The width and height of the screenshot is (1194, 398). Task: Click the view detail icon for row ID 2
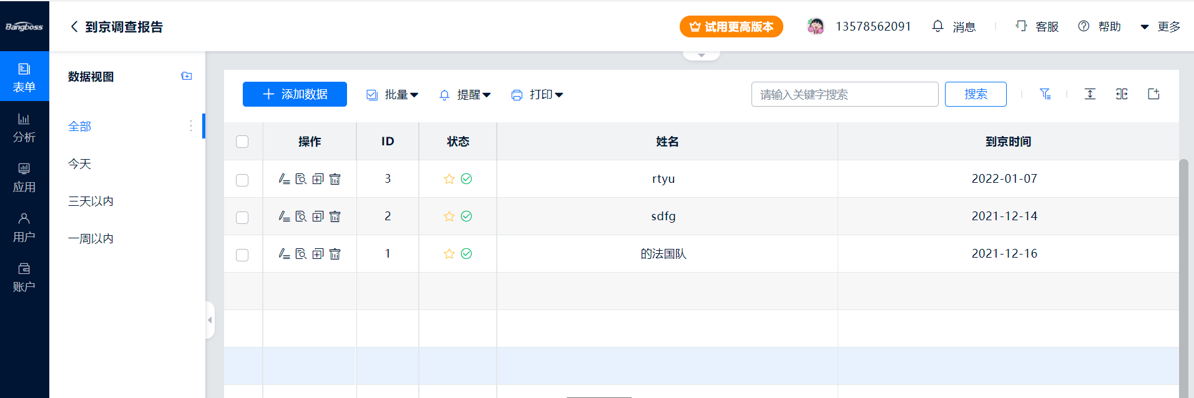[301, 216]
